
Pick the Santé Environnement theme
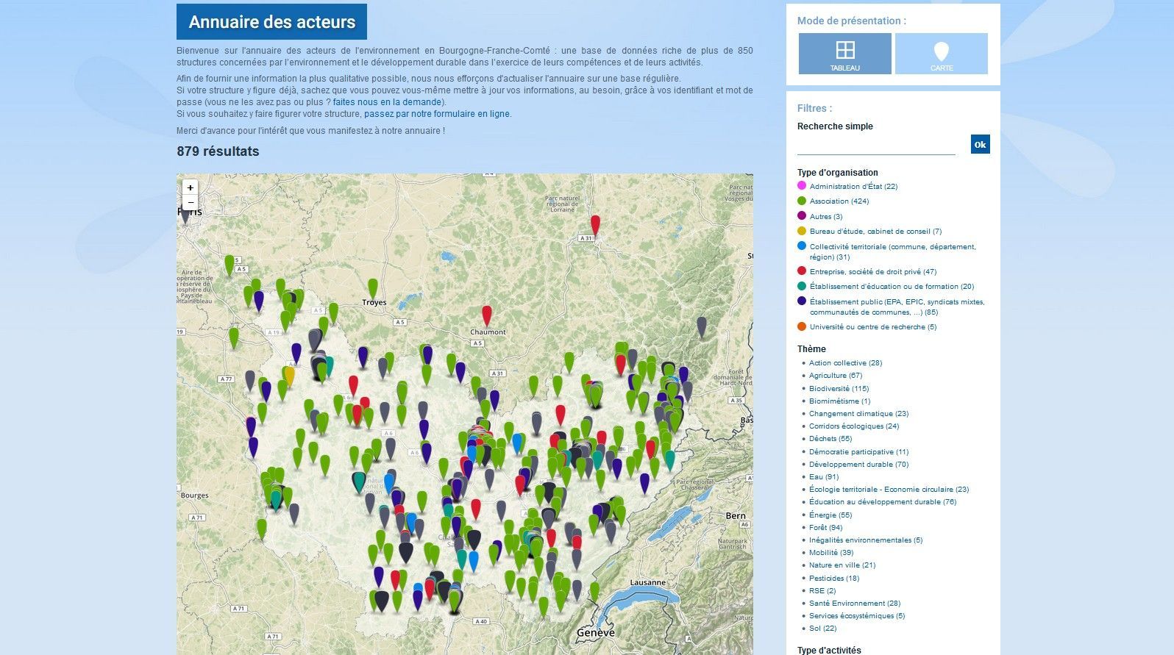coord(854,604)
